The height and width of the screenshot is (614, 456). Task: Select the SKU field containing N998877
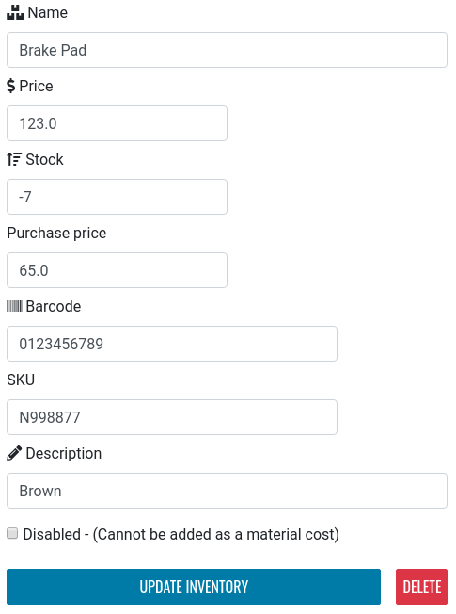pyautogui.click(x=172, y=417)
